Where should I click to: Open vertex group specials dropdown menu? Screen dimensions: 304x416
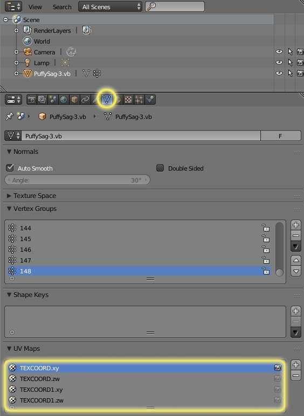click(x=296, y=246)
